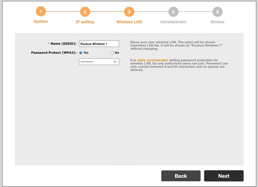Click the Wireless LAN step label
The image size is (258, 187).
pos(129,22)
